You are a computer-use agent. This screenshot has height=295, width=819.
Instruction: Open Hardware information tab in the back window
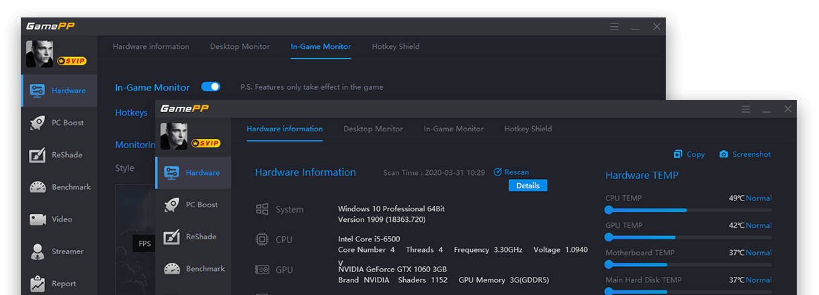pyautogui.click(x=150, y=46)
